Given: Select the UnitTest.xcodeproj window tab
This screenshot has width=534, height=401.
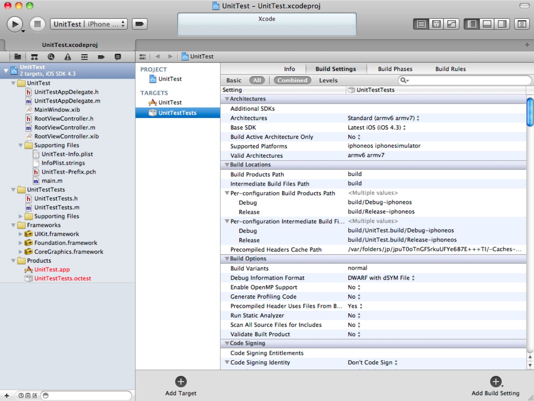Looking at the screenshot, I should click(x=70, y=45).
